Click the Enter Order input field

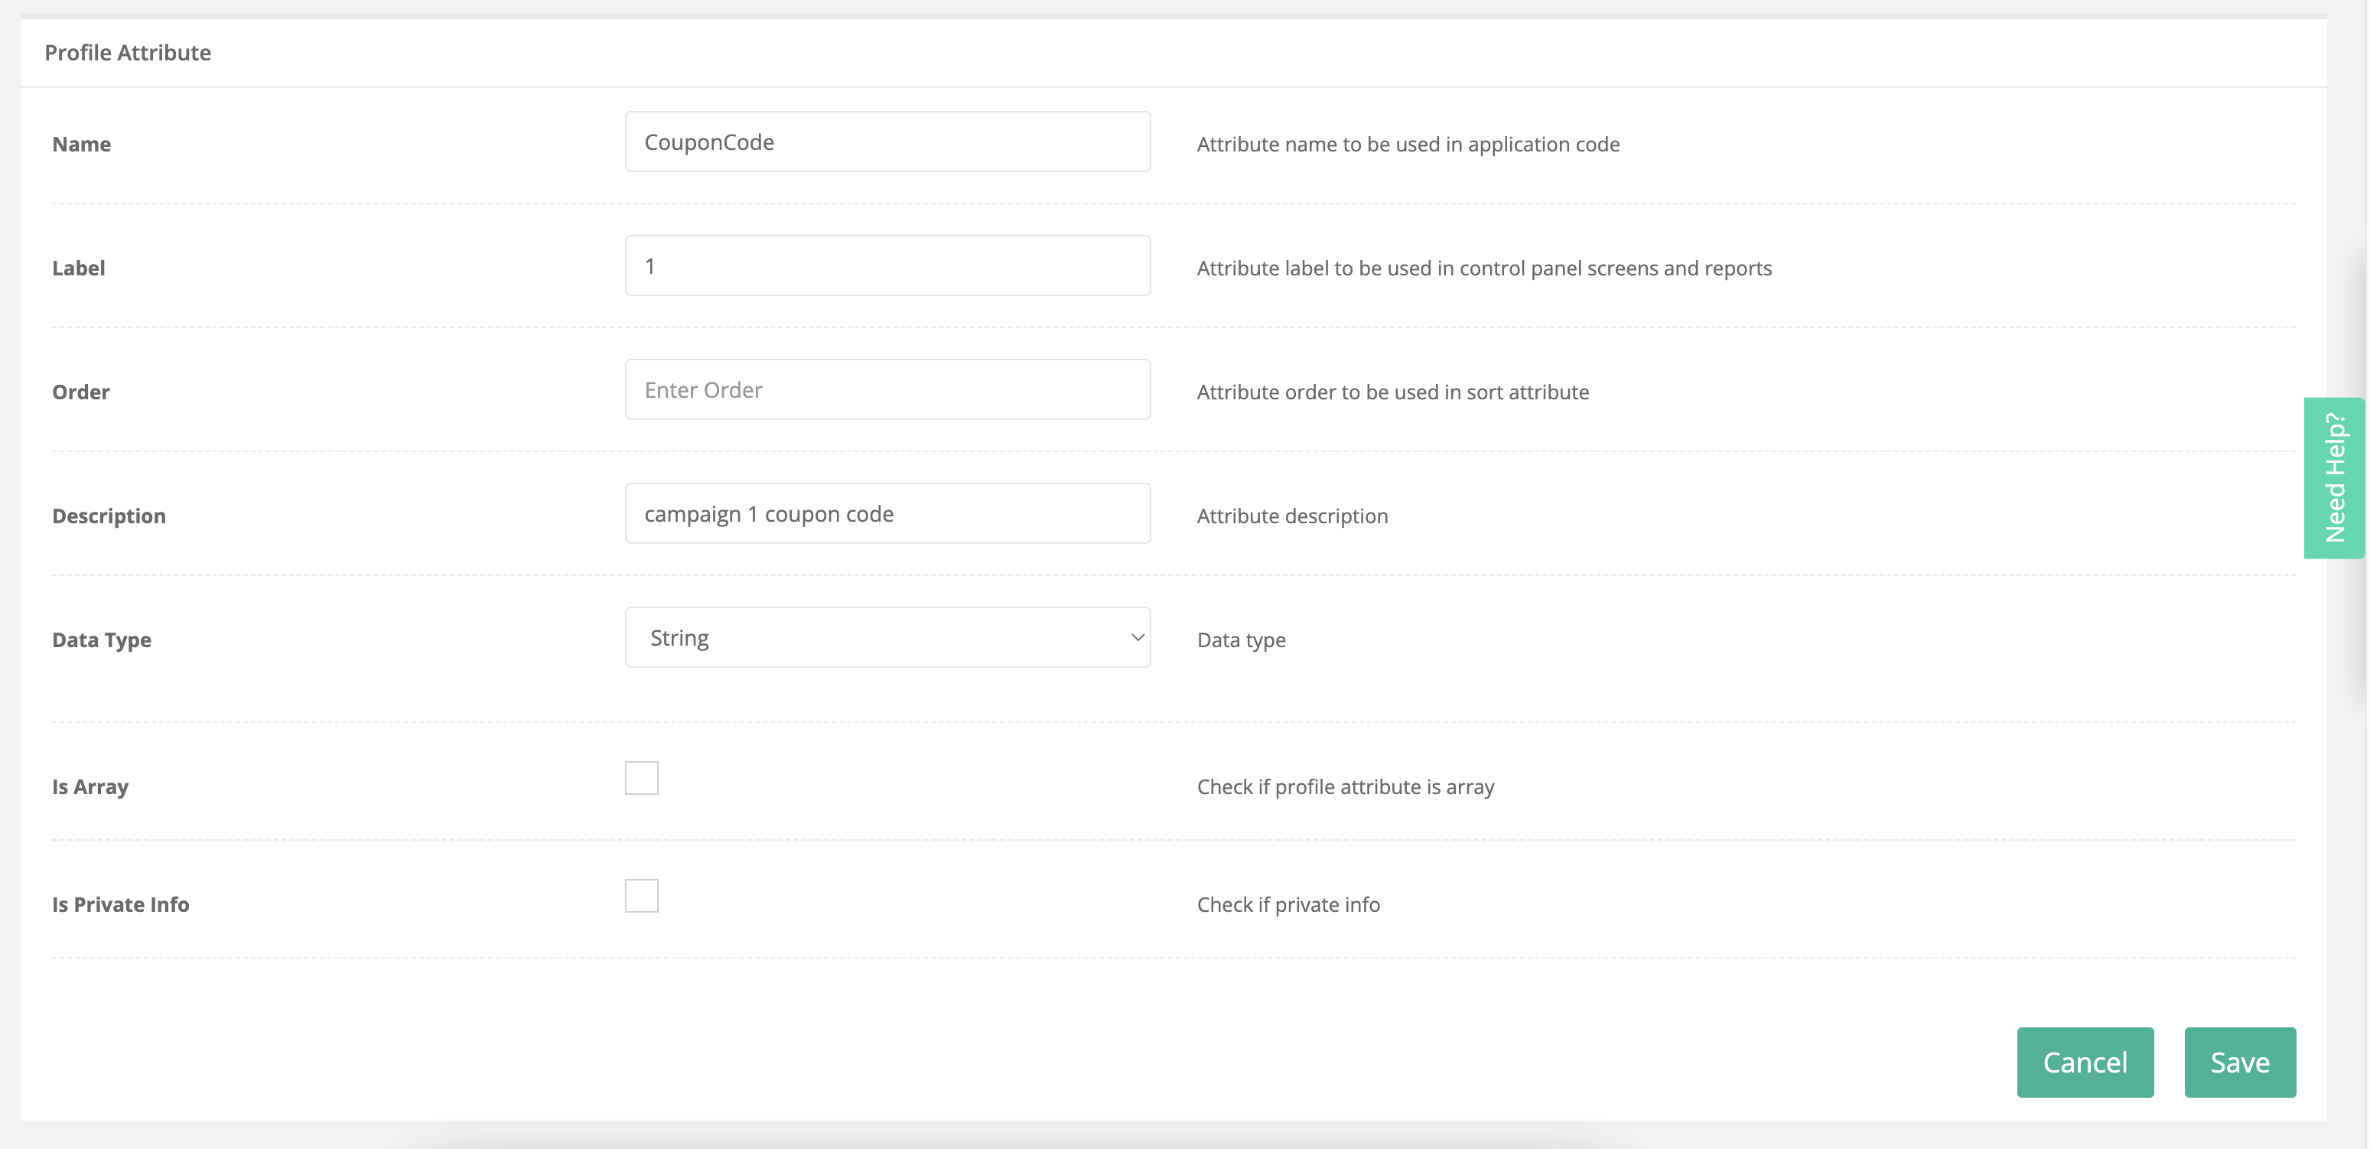pyautogui.click(x=887, y=390)
